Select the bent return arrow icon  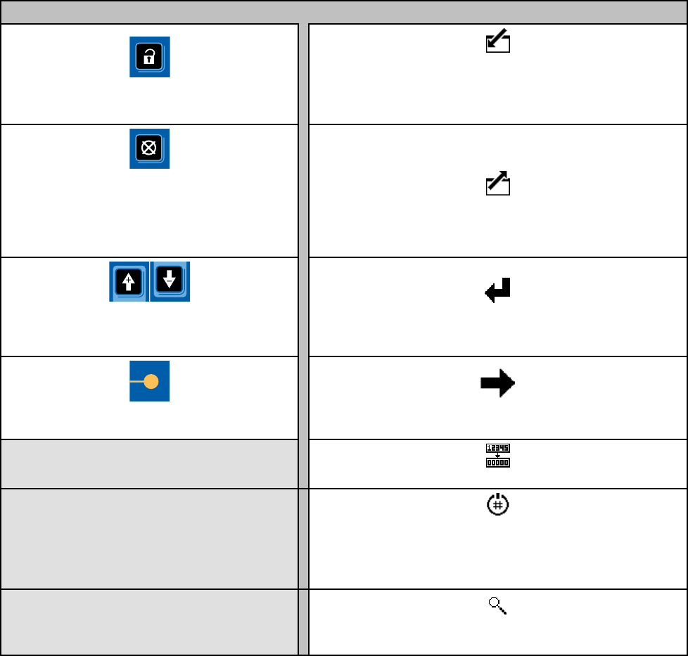497,290
